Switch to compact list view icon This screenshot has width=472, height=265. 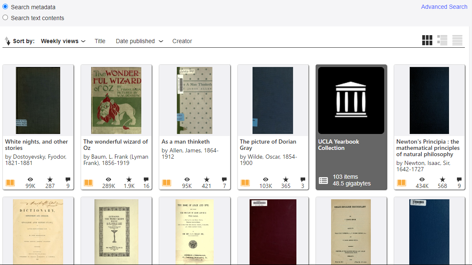pos(457,40)
